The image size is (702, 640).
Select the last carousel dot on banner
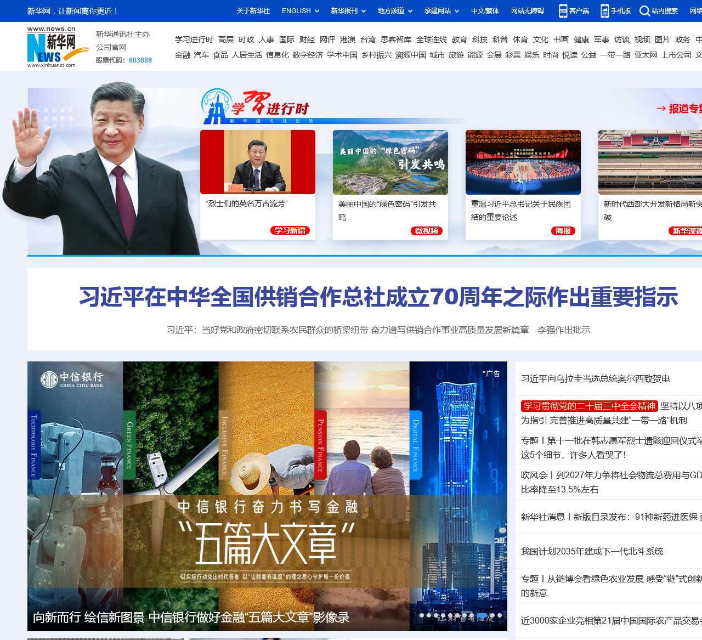tap(500, 615)
